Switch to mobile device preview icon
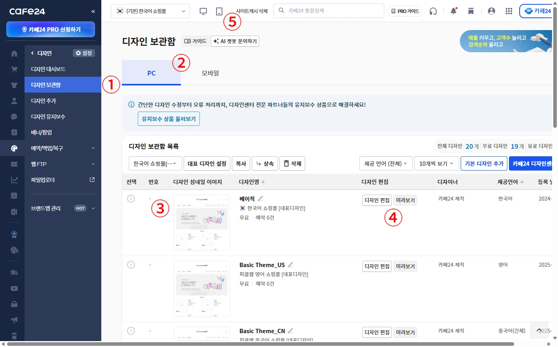Image resolution: width=558 pixels, height=347 pixels. pos(219,11)
